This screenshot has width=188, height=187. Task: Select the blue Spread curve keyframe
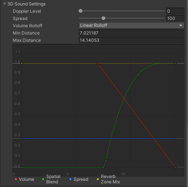(21, 138)
